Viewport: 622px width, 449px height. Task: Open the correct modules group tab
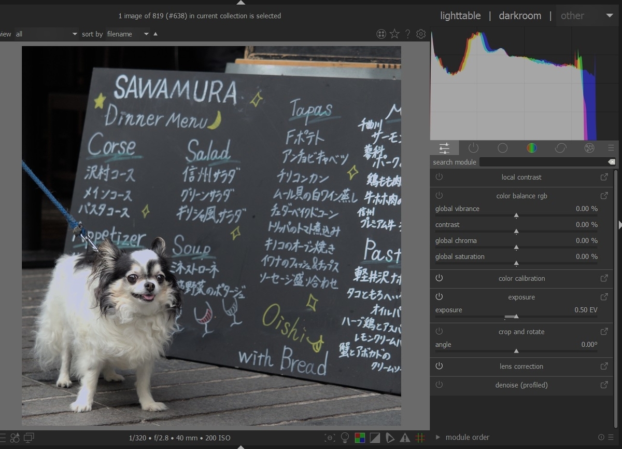click(560, 148)
